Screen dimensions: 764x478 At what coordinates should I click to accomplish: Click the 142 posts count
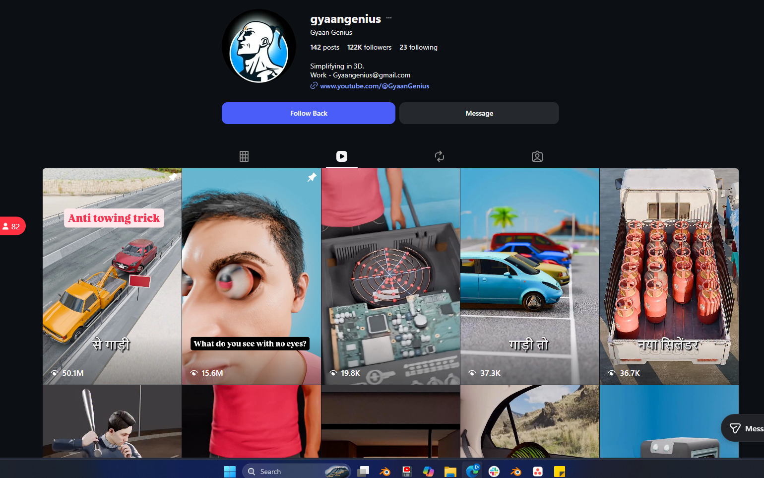click(x=325, y=47)
